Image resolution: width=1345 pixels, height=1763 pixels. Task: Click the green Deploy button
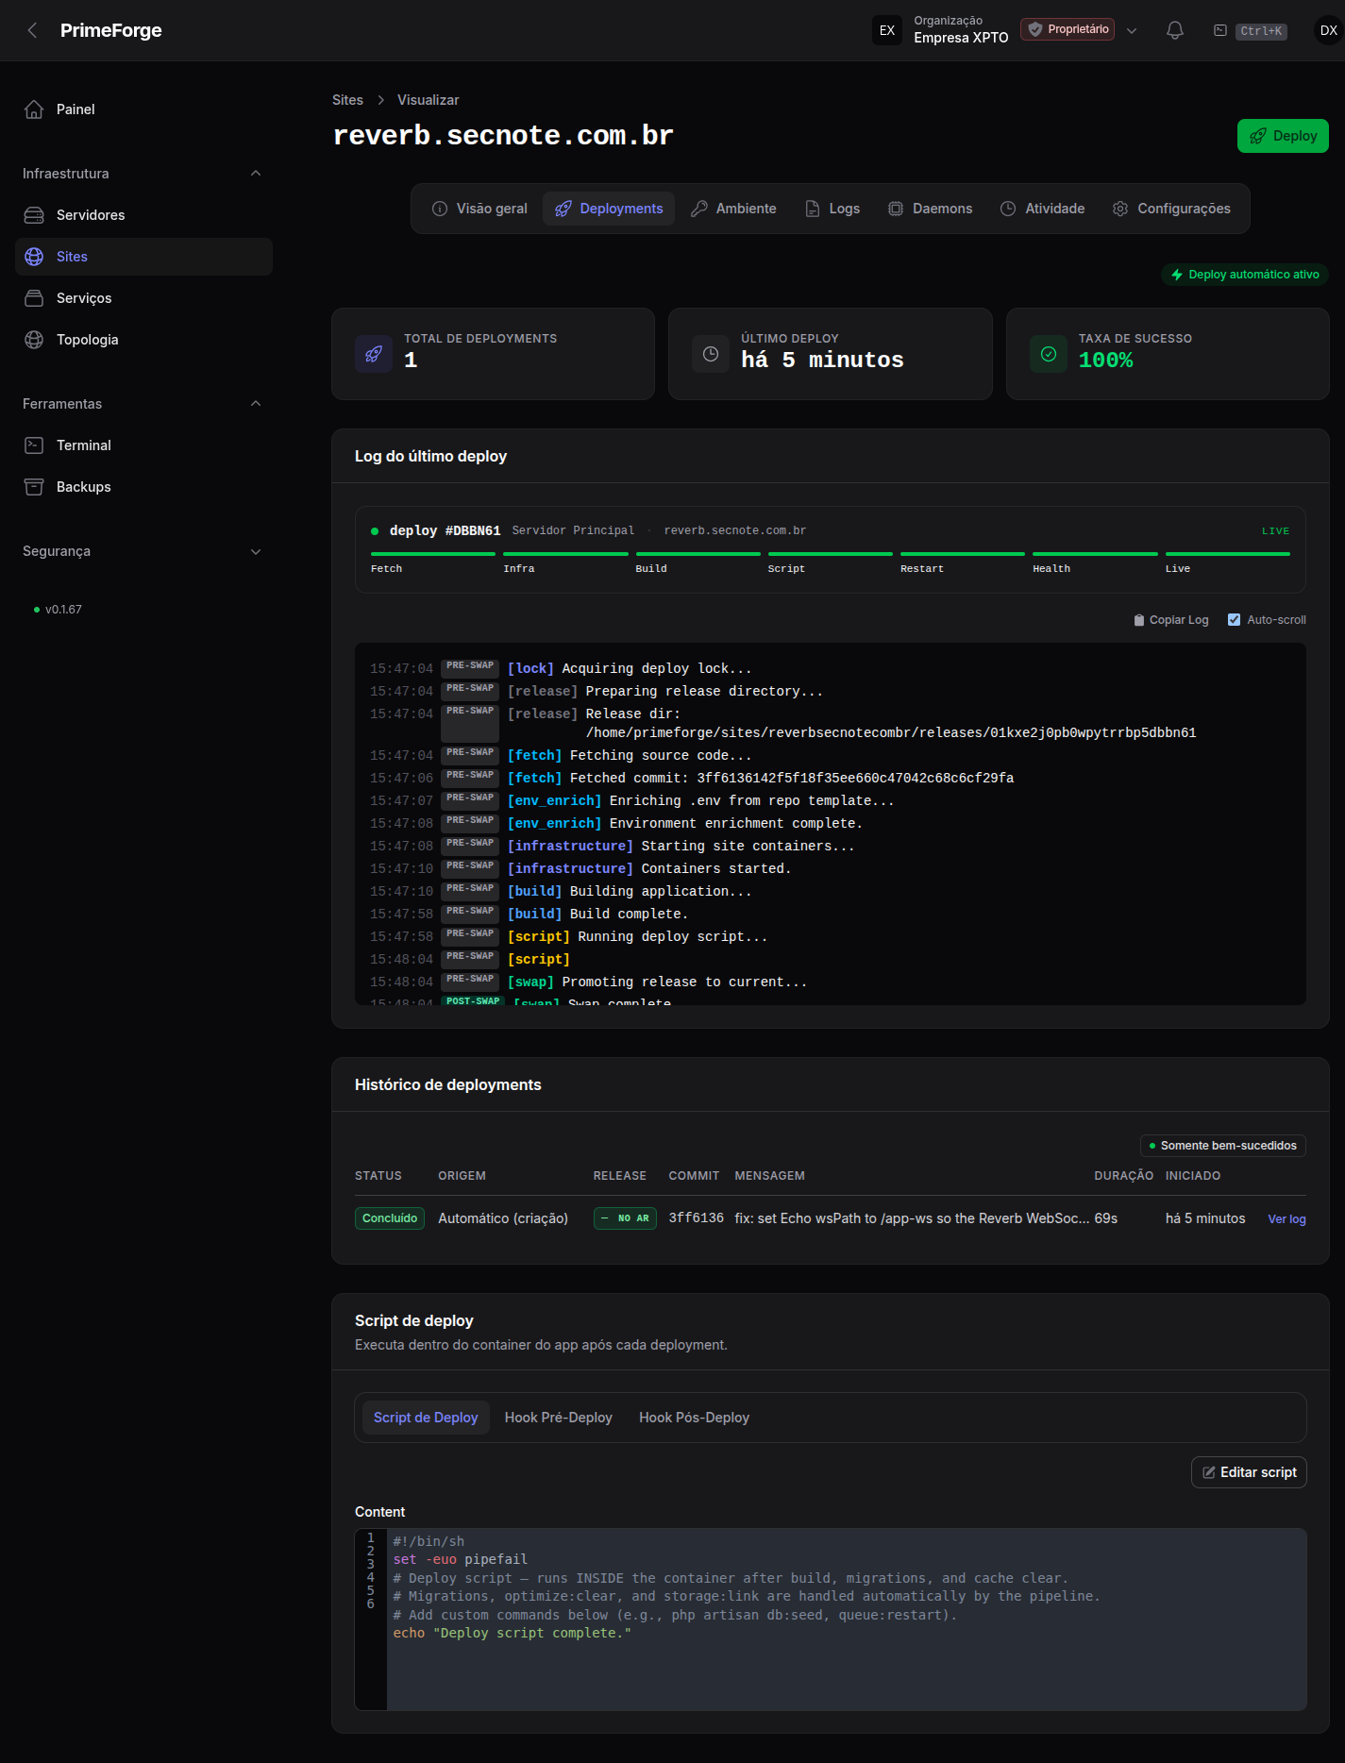pyautogui.click(x=1283, y=136)
